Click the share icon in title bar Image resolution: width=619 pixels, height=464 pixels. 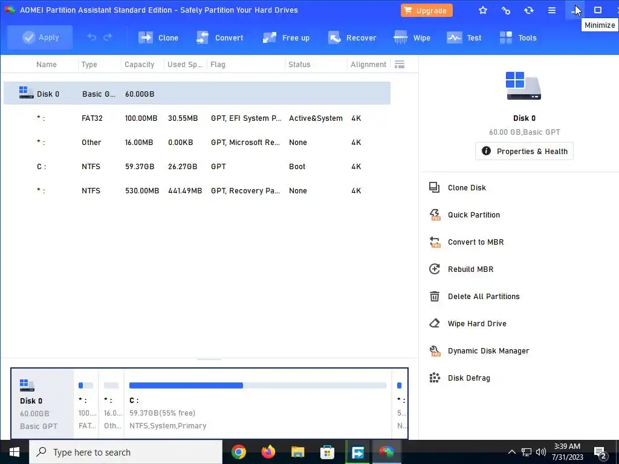coord(506,10)
